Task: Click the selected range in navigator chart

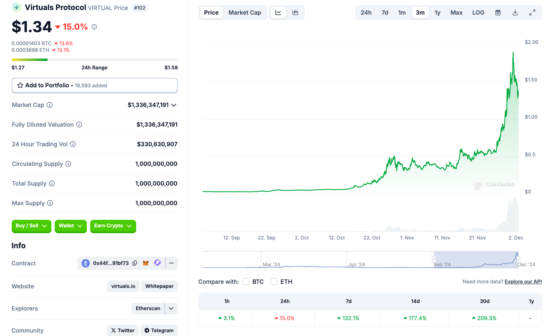Action: tap(476, 260)
